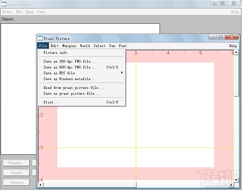Click horizontal scrollbar right arrow
The height and width of the screenshot is (190, 242).
(x=231, y=185)
